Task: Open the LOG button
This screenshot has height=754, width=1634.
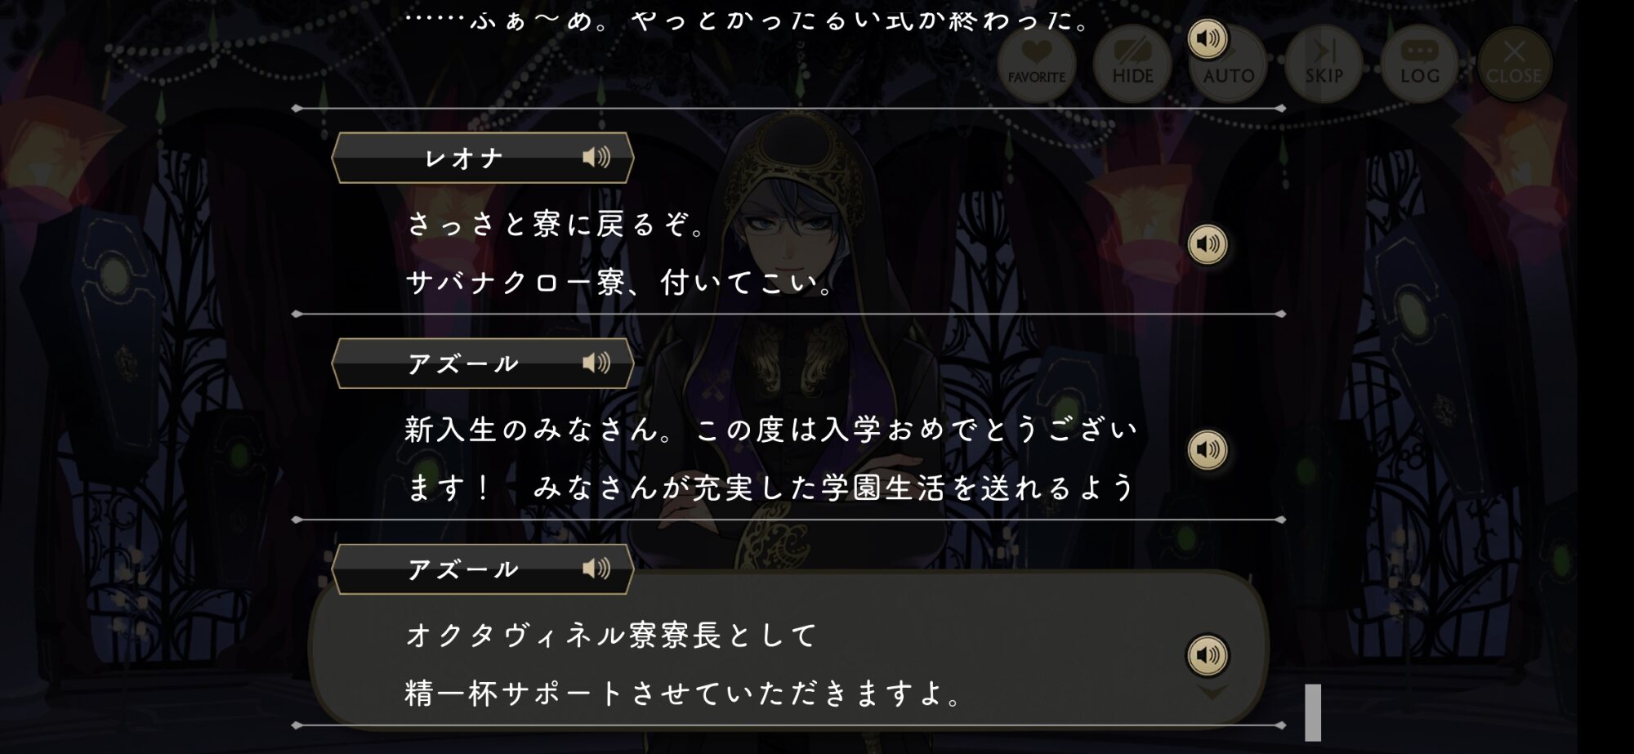Action: tap(1419, 63)
